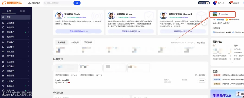The height and width of the screenshot is (98, 244).
Task: Open the 消息盒子 notification icon
Action: click(230, 3)
